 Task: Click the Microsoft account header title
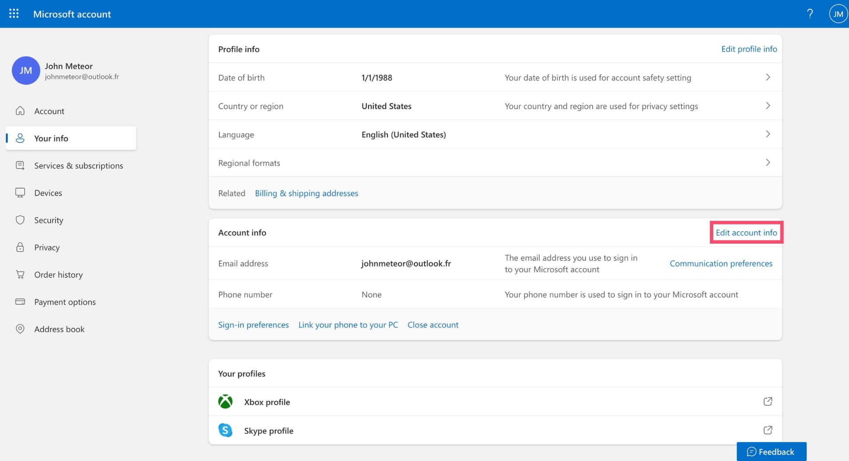(x=72, y=14)
